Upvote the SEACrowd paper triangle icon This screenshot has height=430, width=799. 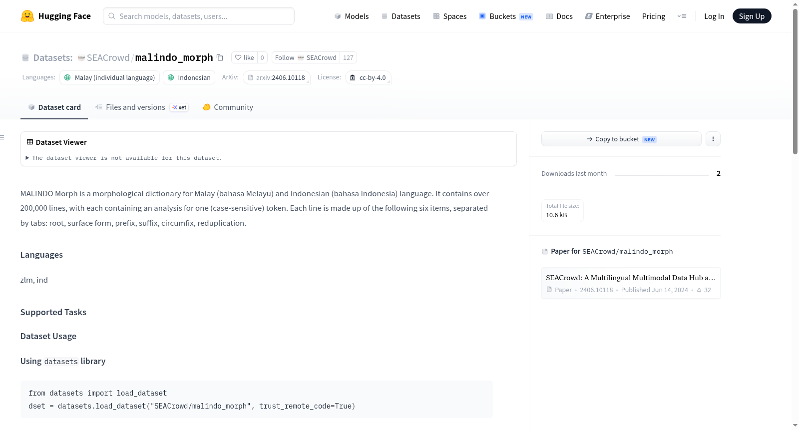(x=699, y=290)
